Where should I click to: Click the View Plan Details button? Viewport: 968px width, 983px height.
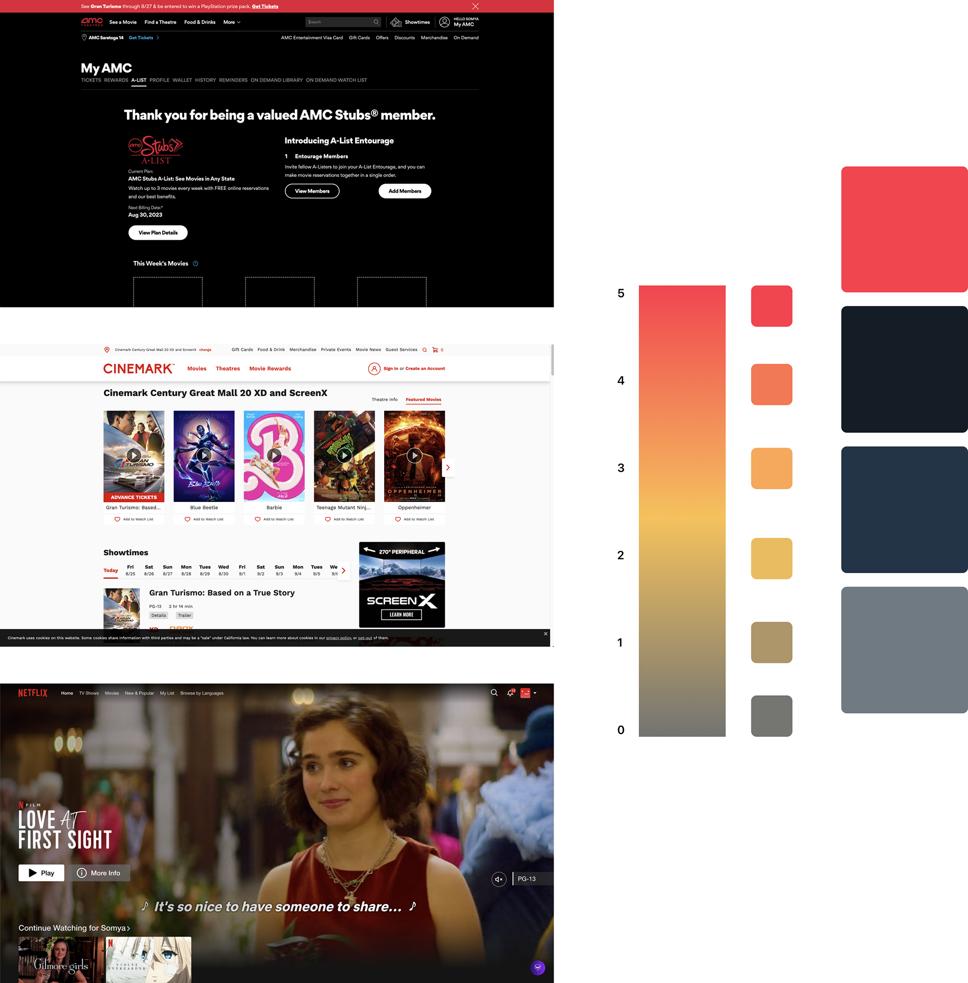coord(158,233)
